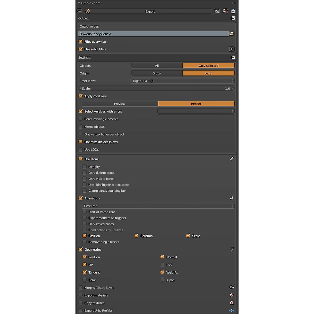Enable UV2 geometry checkbox
This screenshot has width=314, height=314.
(162, 265)
